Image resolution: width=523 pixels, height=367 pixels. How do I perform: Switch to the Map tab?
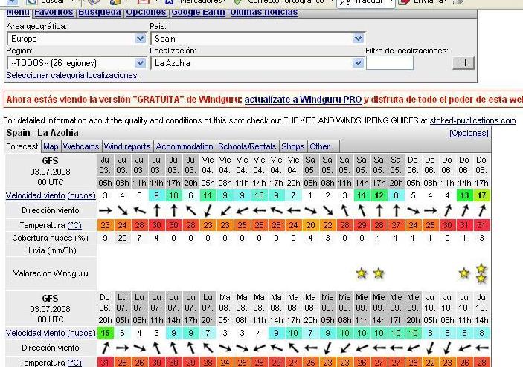coord(51,146)
